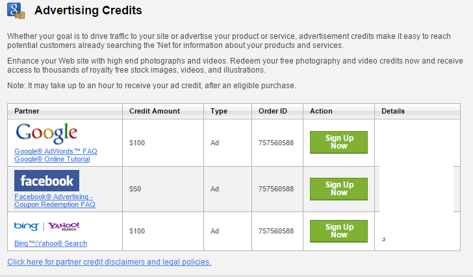Click the Type column header
This screenshot has height=277, width=473.
[219, 111]
